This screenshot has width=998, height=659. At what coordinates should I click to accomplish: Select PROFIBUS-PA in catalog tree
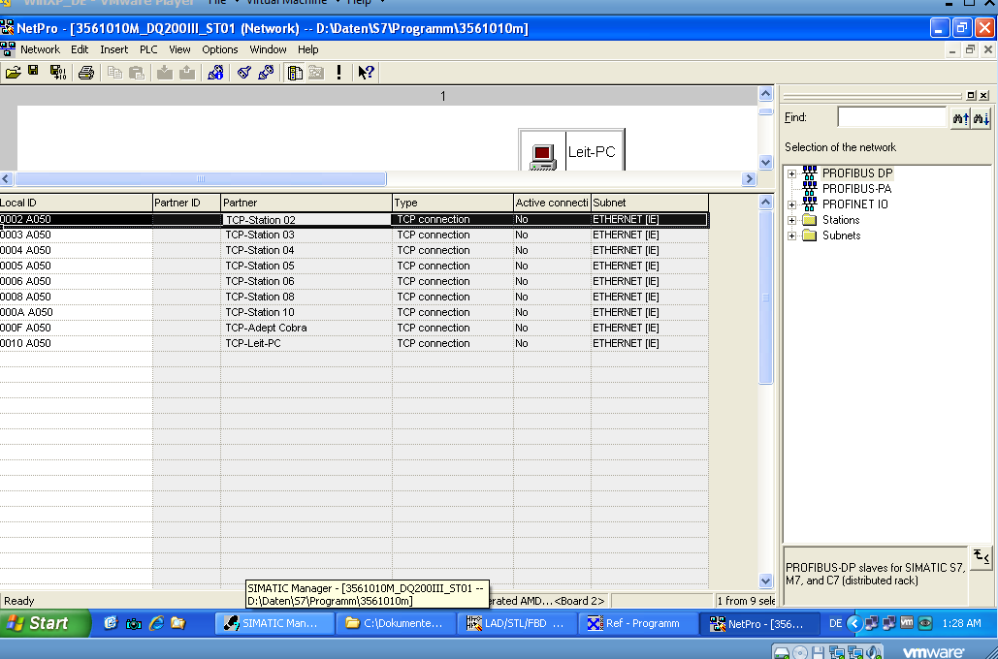[856, 189]
